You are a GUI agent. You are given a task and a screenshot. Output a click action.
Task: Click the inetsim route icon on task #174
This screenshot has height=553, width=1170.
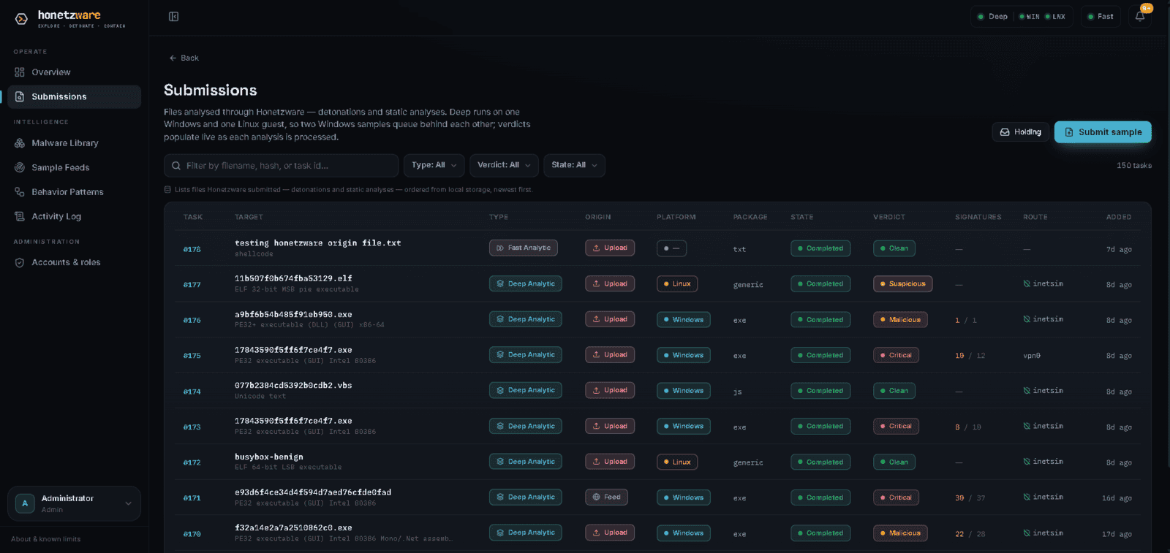coord(1027,391)
